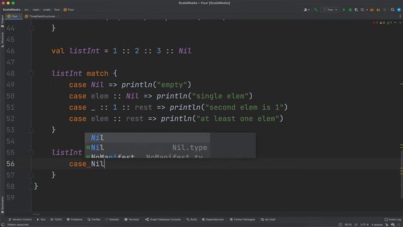Screen dimensions: 403x227
Task: Open the Bookmarks tool window sidebar
Action: (3, 205)
